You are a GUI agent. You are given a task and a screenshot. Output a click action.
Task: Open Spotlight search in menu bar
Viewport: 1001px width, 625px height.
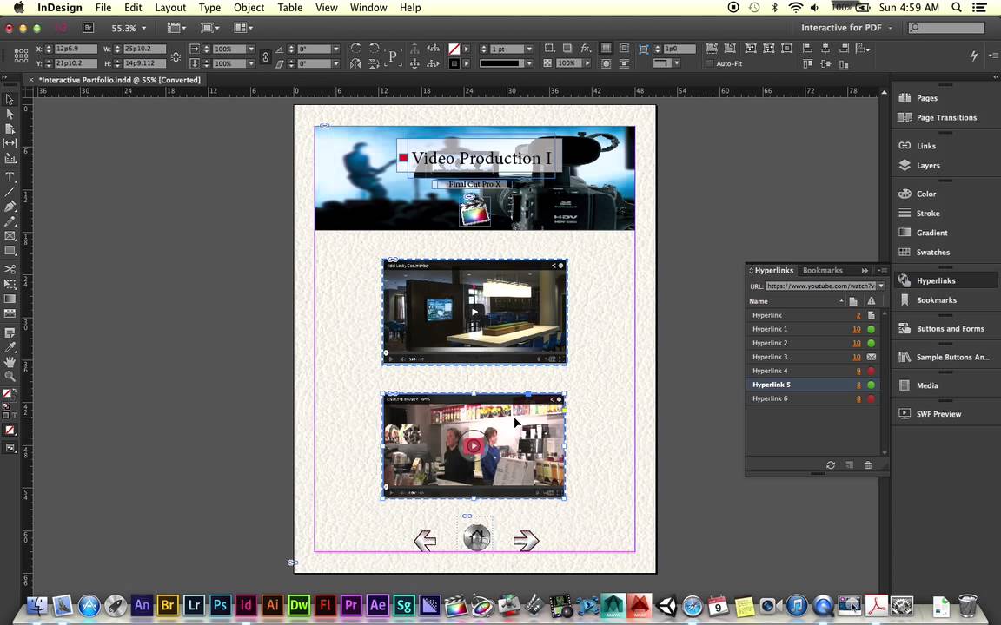[x=957, y=8]
